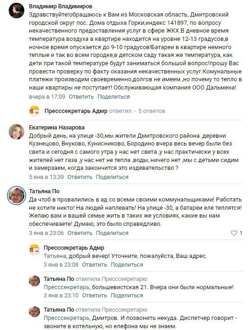The width and height of the screenshot is (252, 330).
Task: Like Татьяна По's comment with heart icon
Action: [234, 233]
